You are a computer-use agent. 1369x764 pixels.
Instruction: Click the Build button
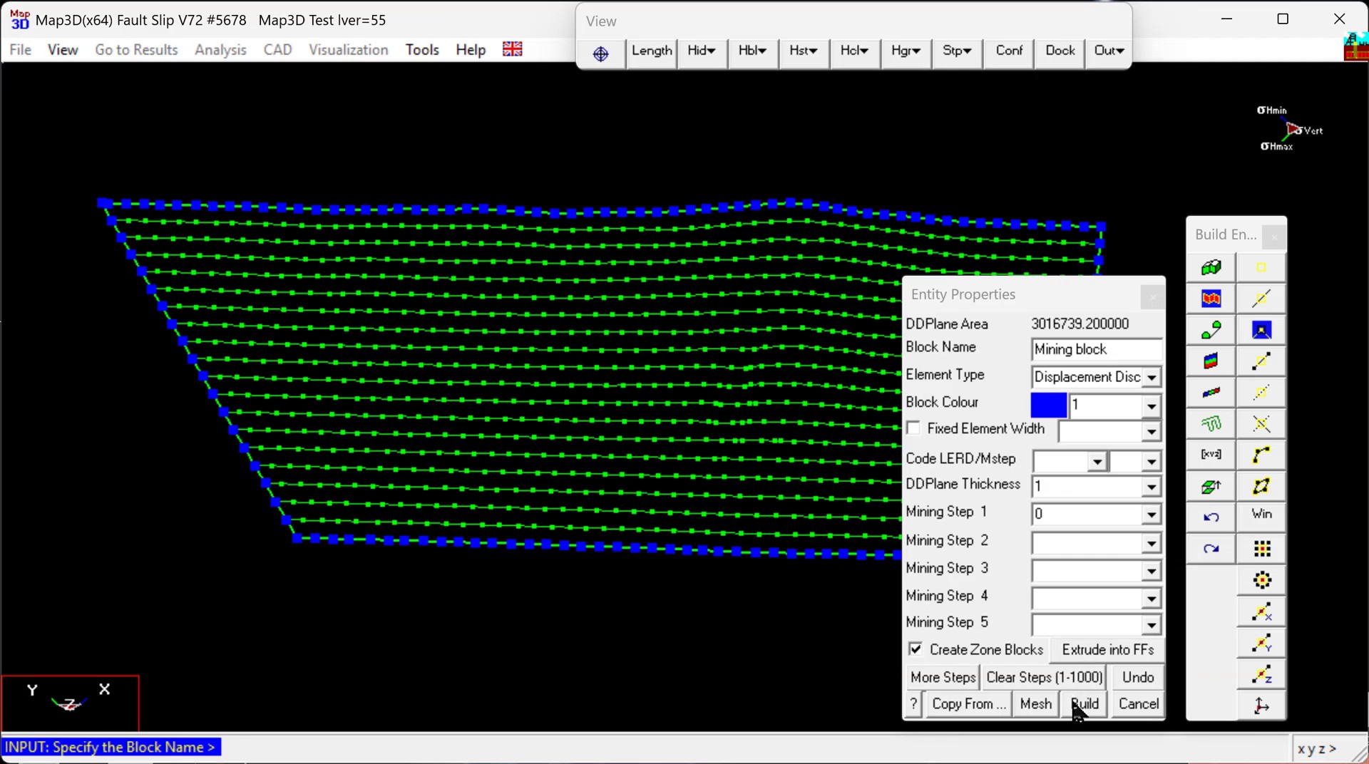1085,704
